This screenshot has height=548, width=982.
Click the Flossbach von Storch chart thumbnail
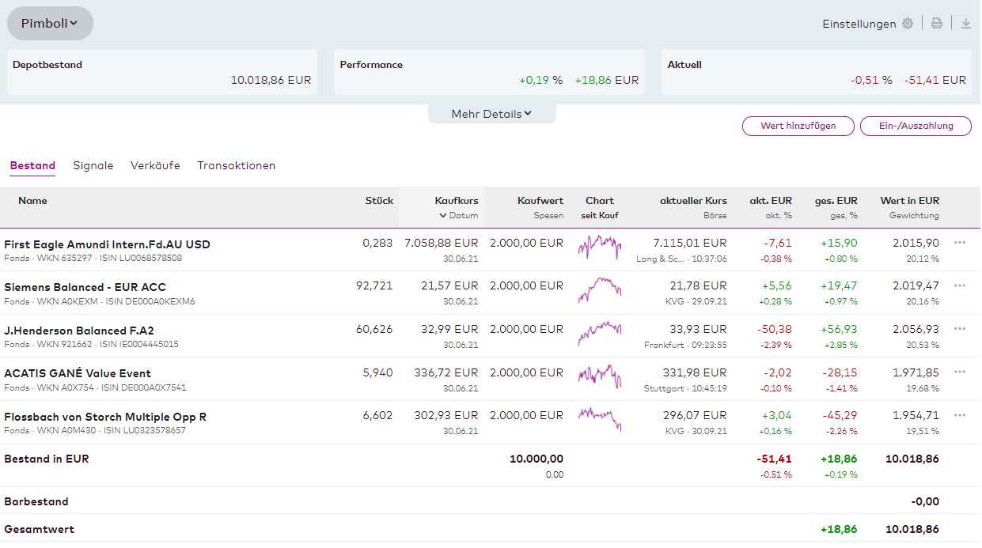(x=600, y=419)
